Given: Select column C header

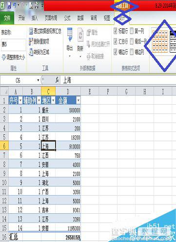Looking at the screenshot, I should point(48,92).
